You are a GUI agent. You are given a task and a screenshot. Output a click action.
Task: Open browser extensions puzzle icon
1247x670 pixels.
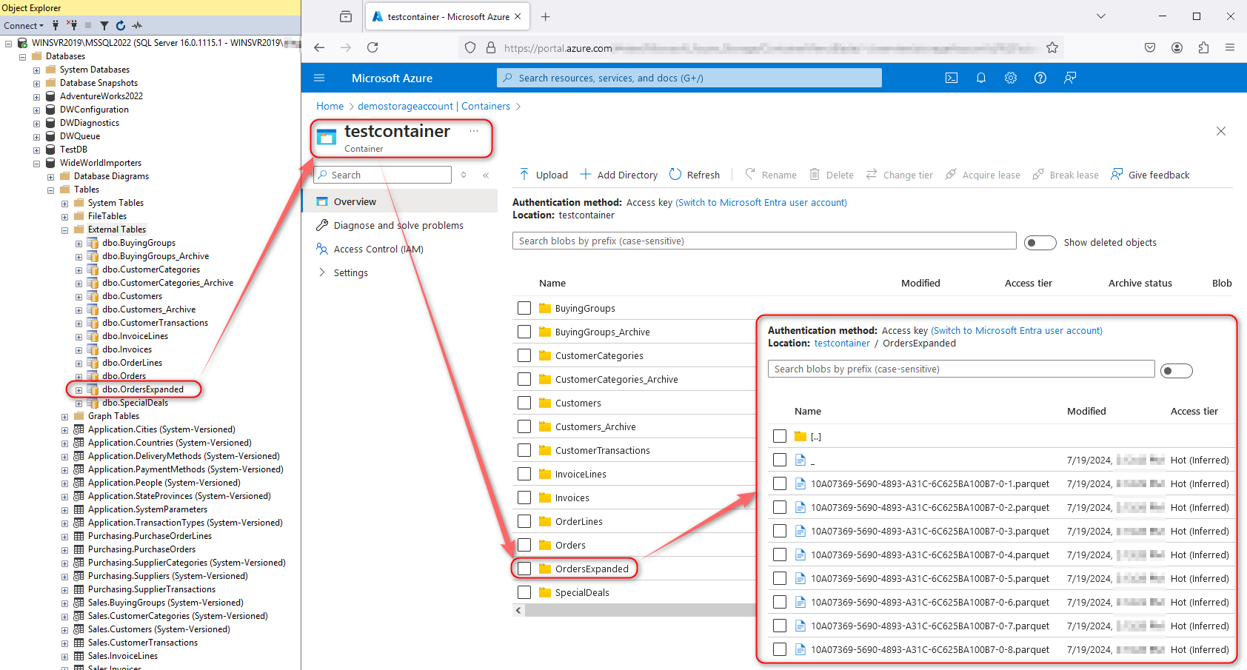[1203, 47]
